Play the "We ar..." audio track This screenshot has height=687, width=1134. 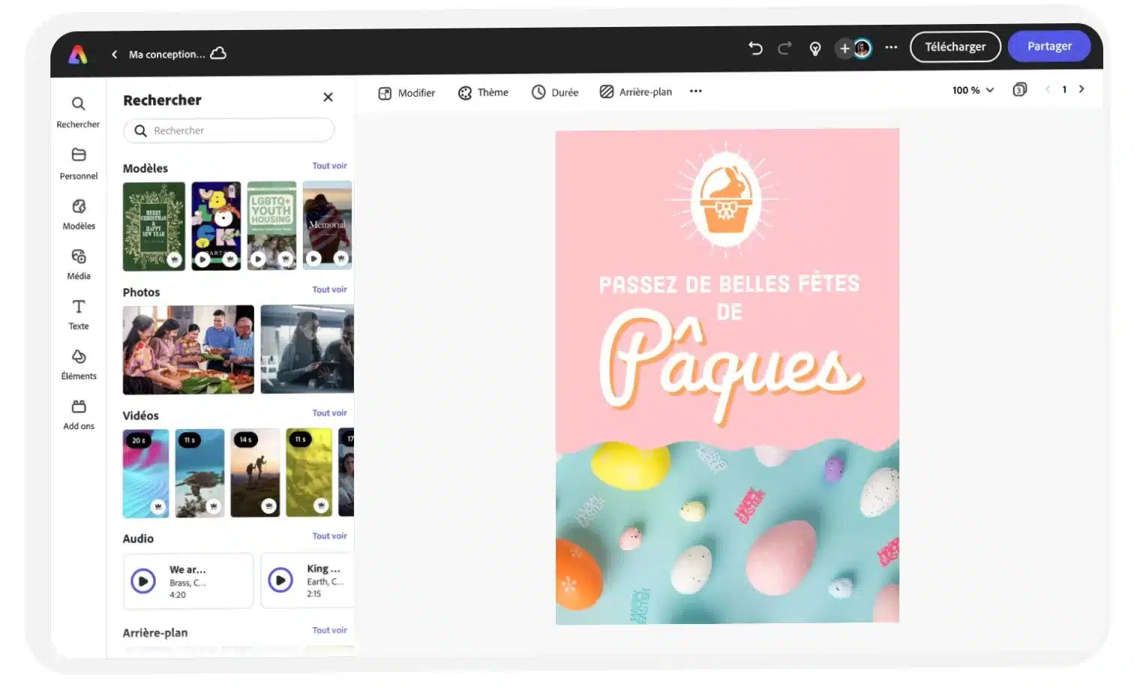pyautogui.click(x=143, y=580)
